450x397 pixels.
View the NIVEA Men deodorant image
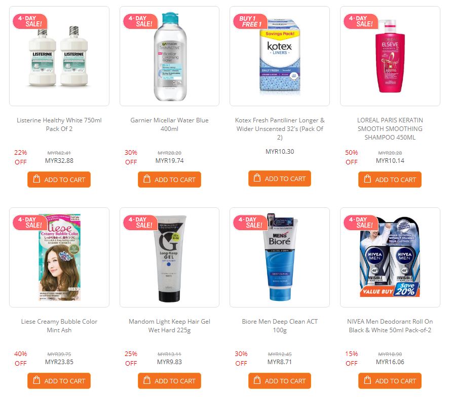390,257
